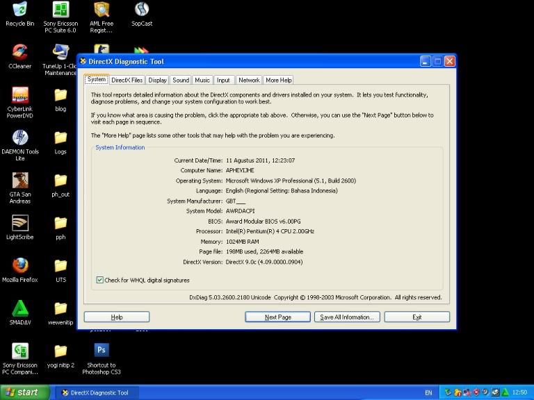The width and height of the screenshot is (534, 400).
Task: Launch DAEMON Tools Lite
Action: (x=19, y=145)
